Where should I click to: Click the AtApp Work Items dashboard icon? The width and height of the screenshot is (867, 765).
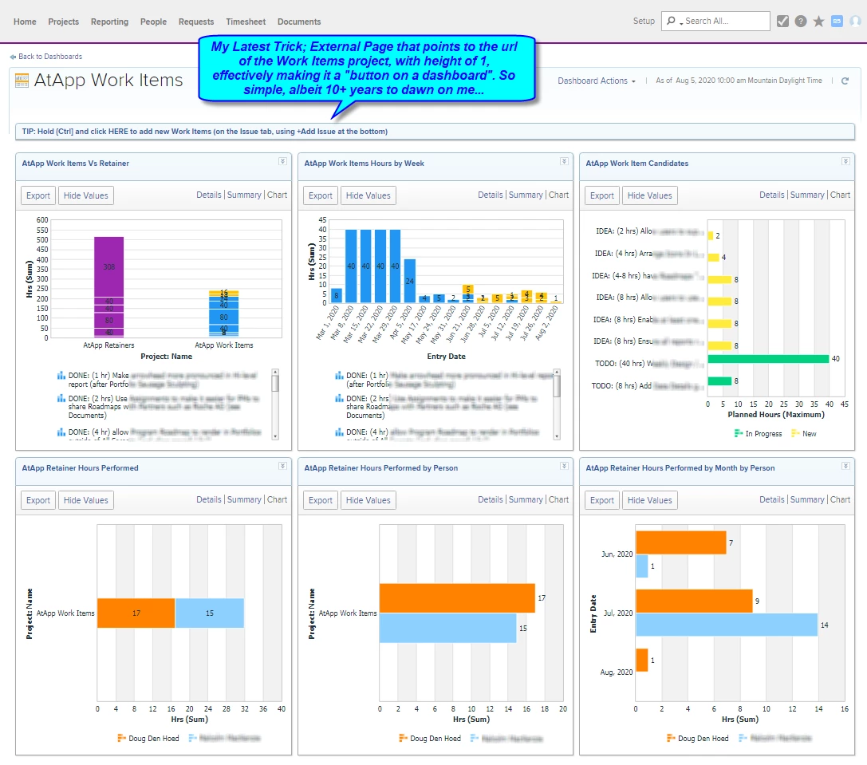pos(22,81)
